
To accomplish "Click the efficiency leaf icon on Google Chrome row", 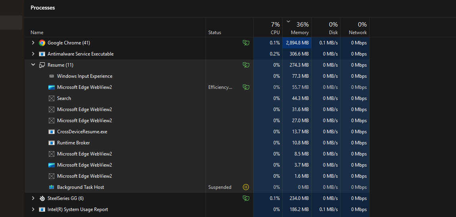I will click(246, 43).
